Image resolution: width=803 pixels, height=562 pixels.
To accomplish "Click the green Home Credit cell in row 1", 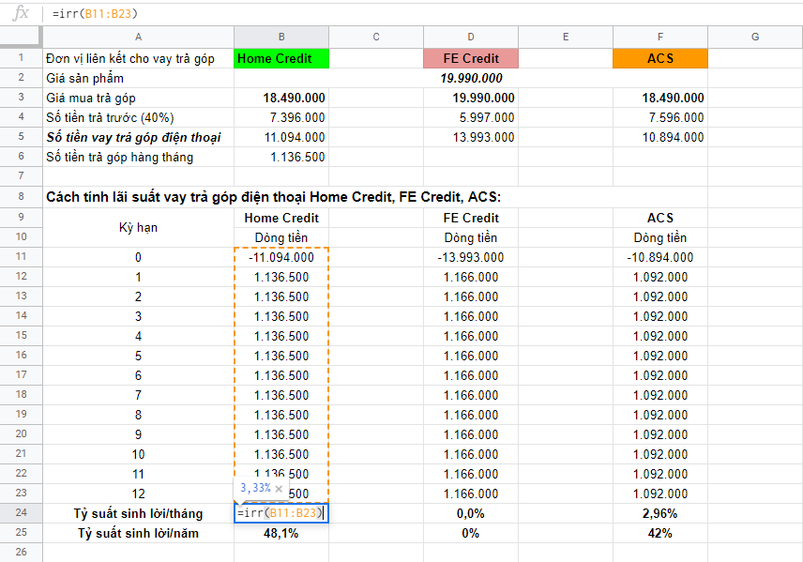I will 281,58.
